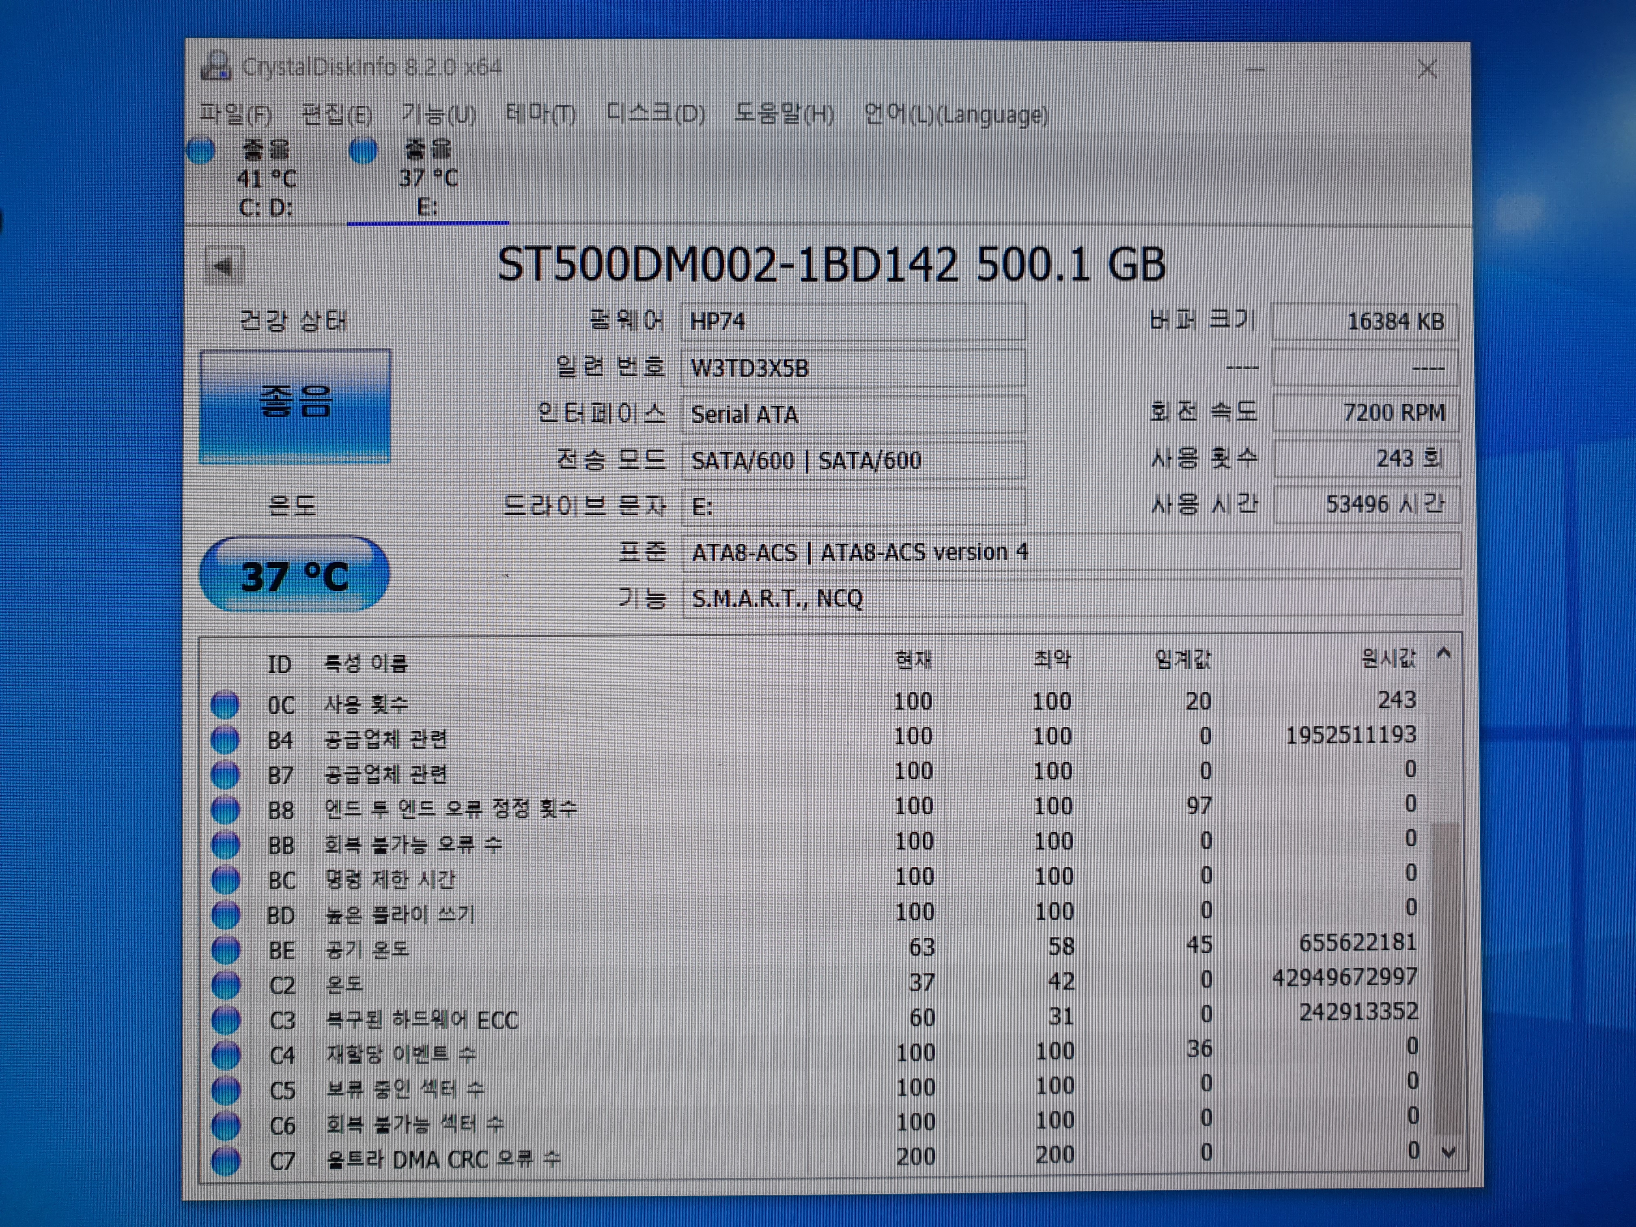Viewport: 1636px width, 1227px height.
Task: Click the blue status orb for C: D: disk
Action: (x=201, y=150)
